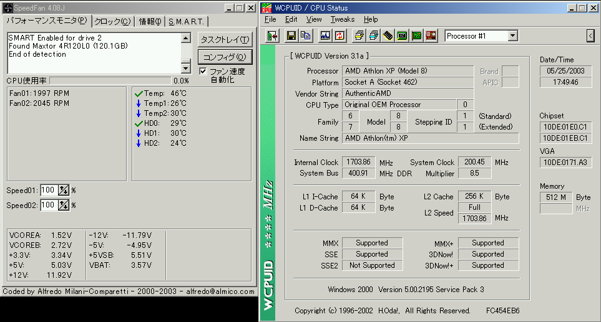Click the date field 05/25/2003
This screenshot has height=322, width=601.
click(565, 71)
